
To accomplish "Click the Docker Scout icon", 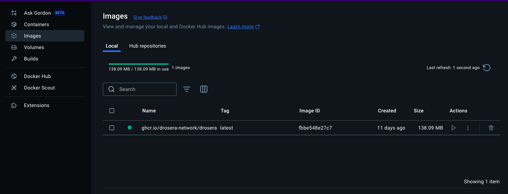I will tap(14, 88).
